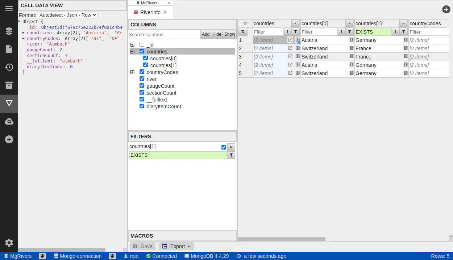The height and width of the screenshot is (260, 453).
Task: Click the Show button in Columns panel
Action: click(x=230, y=34)
